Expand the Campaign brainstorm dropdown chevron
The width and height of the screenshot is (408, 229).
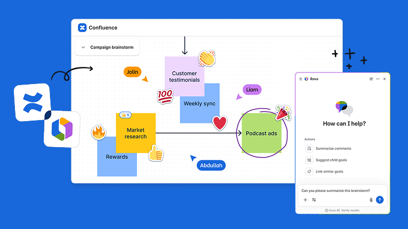tap(83, 47)
